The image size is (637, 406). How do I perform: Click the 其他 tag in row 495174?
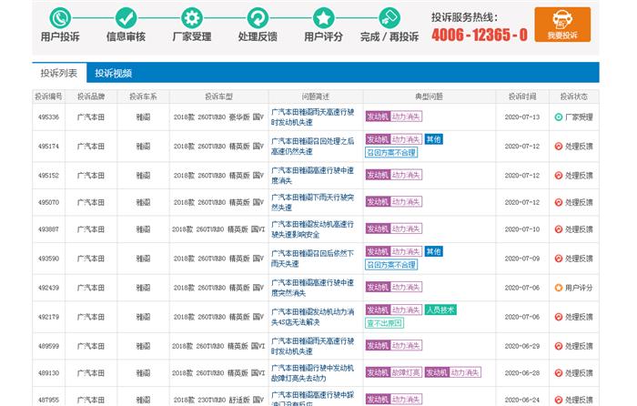pos(434,139)
